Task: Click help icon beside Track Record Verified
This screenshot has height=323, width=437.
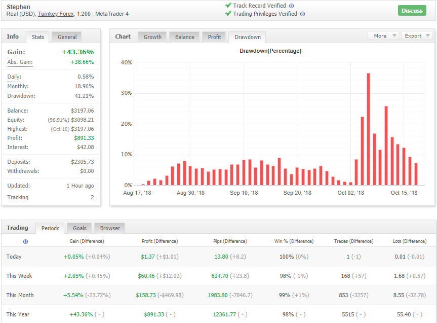Action: pos(292,6)
